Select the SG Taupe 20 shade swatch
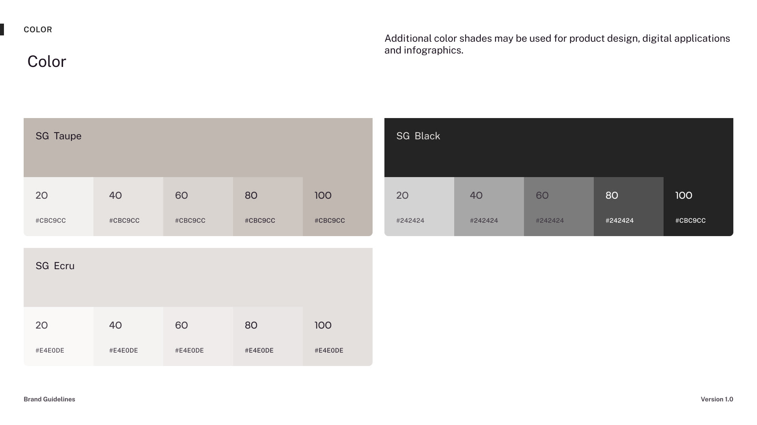 [58, 207]
